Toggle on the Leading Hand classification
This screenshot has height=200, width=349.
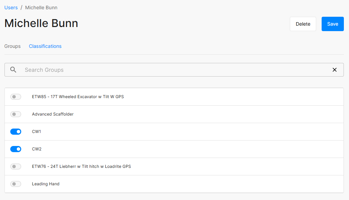(x=16, y=184)
